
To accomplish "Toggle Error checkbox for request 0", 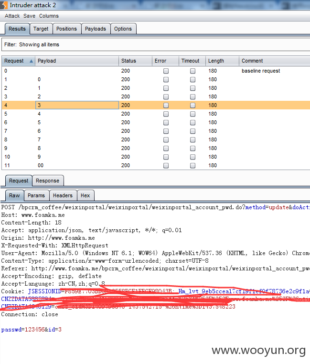I will coord(166,71).
